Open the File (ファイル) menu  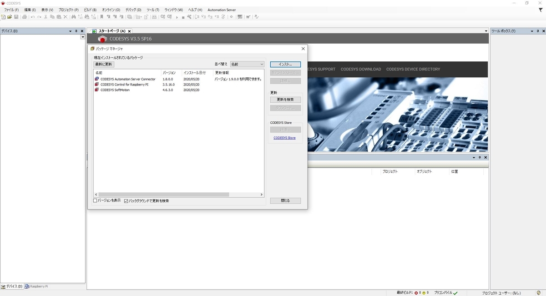(11, 10)
